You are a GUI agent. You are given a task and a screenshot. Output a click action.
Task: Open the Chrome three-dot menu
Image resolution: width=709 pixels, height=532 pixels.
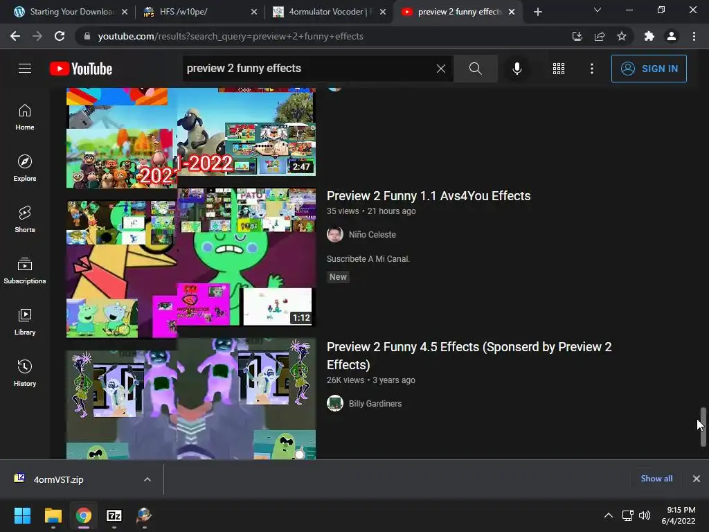click(694, 36)
